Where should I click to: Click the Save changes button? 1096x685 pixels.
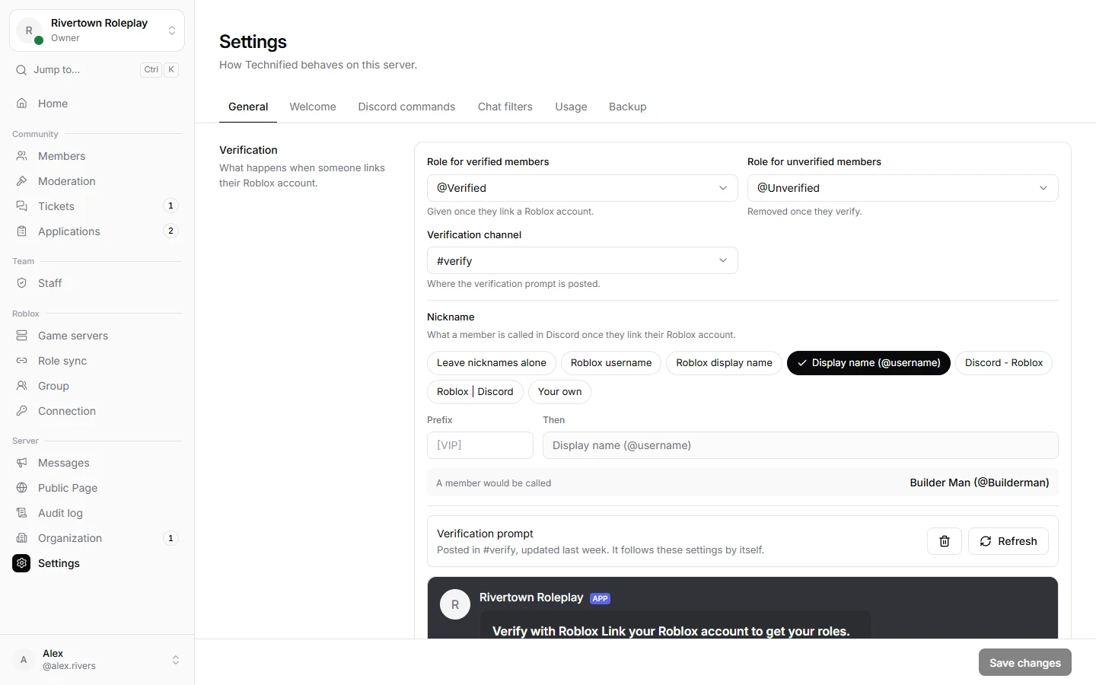coord(1024,662)
